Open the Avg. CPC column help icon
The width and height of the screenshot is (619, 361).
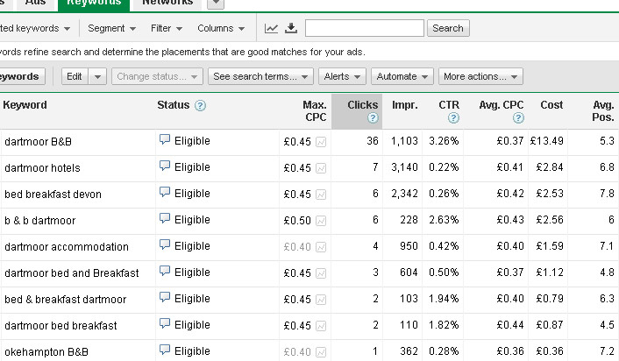(518, 118)
